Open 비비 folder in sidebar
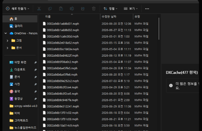This screenshot has width=202, height=131. pos(15,113)
